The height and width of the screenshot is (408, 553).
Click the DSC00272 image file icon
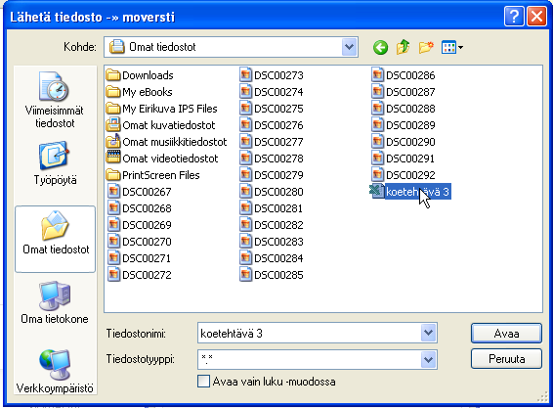[113, 275]
